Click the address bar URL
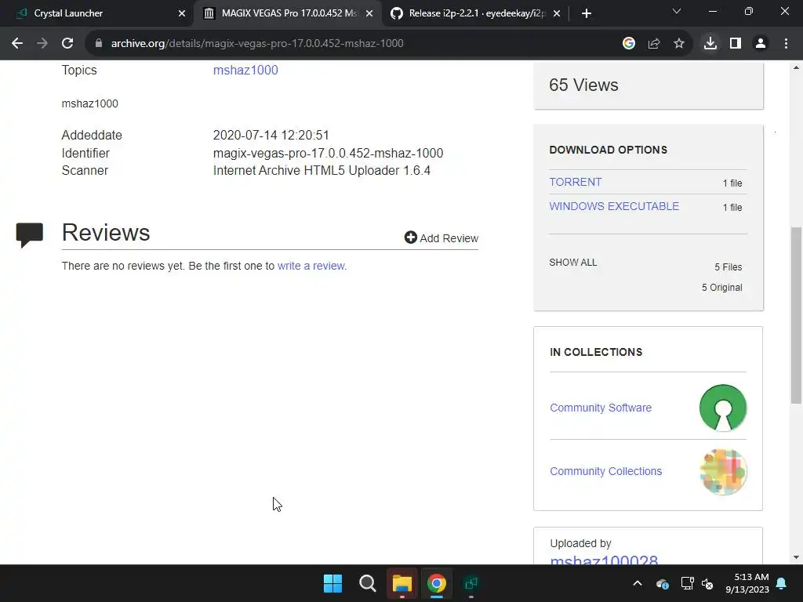Screen dimensions: 803x602 pos(257,44)
